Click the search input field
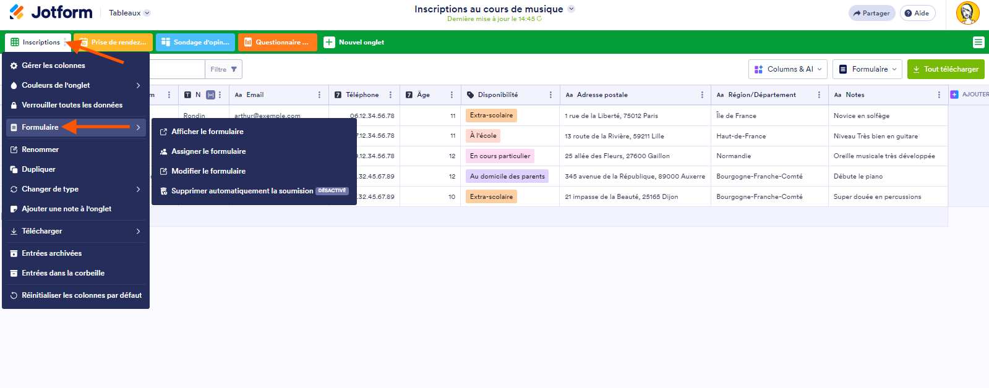The image size is (989, 388). 178,69
